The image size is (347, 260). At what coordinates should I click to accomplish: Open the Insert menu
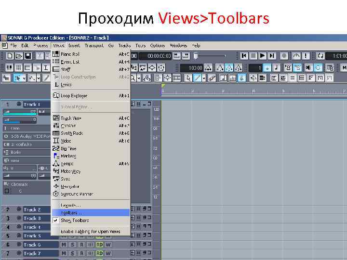click(x=74, y=46)
